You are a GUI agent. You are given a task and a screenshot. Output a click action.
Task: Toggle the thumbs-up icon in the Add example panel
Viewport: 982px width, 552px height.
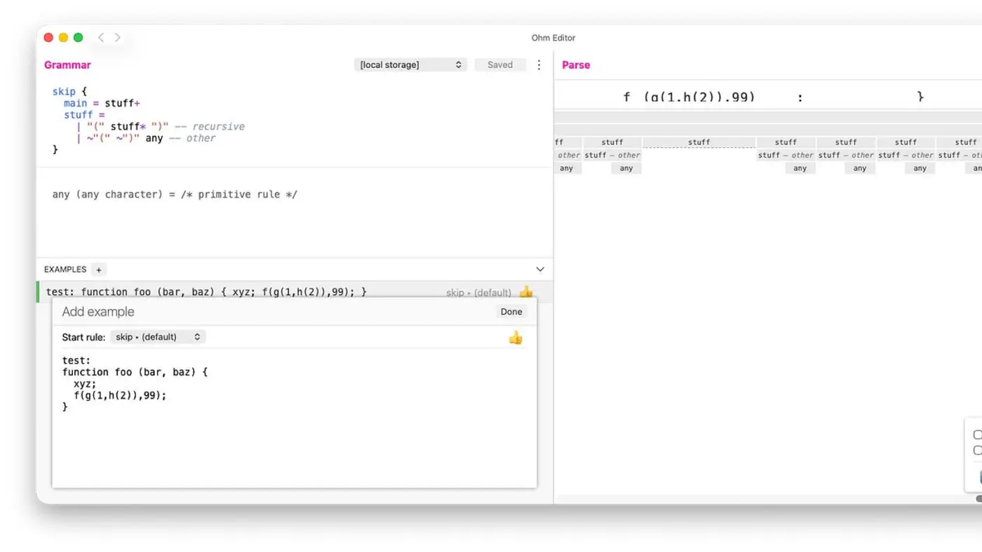tap(516, 338)
